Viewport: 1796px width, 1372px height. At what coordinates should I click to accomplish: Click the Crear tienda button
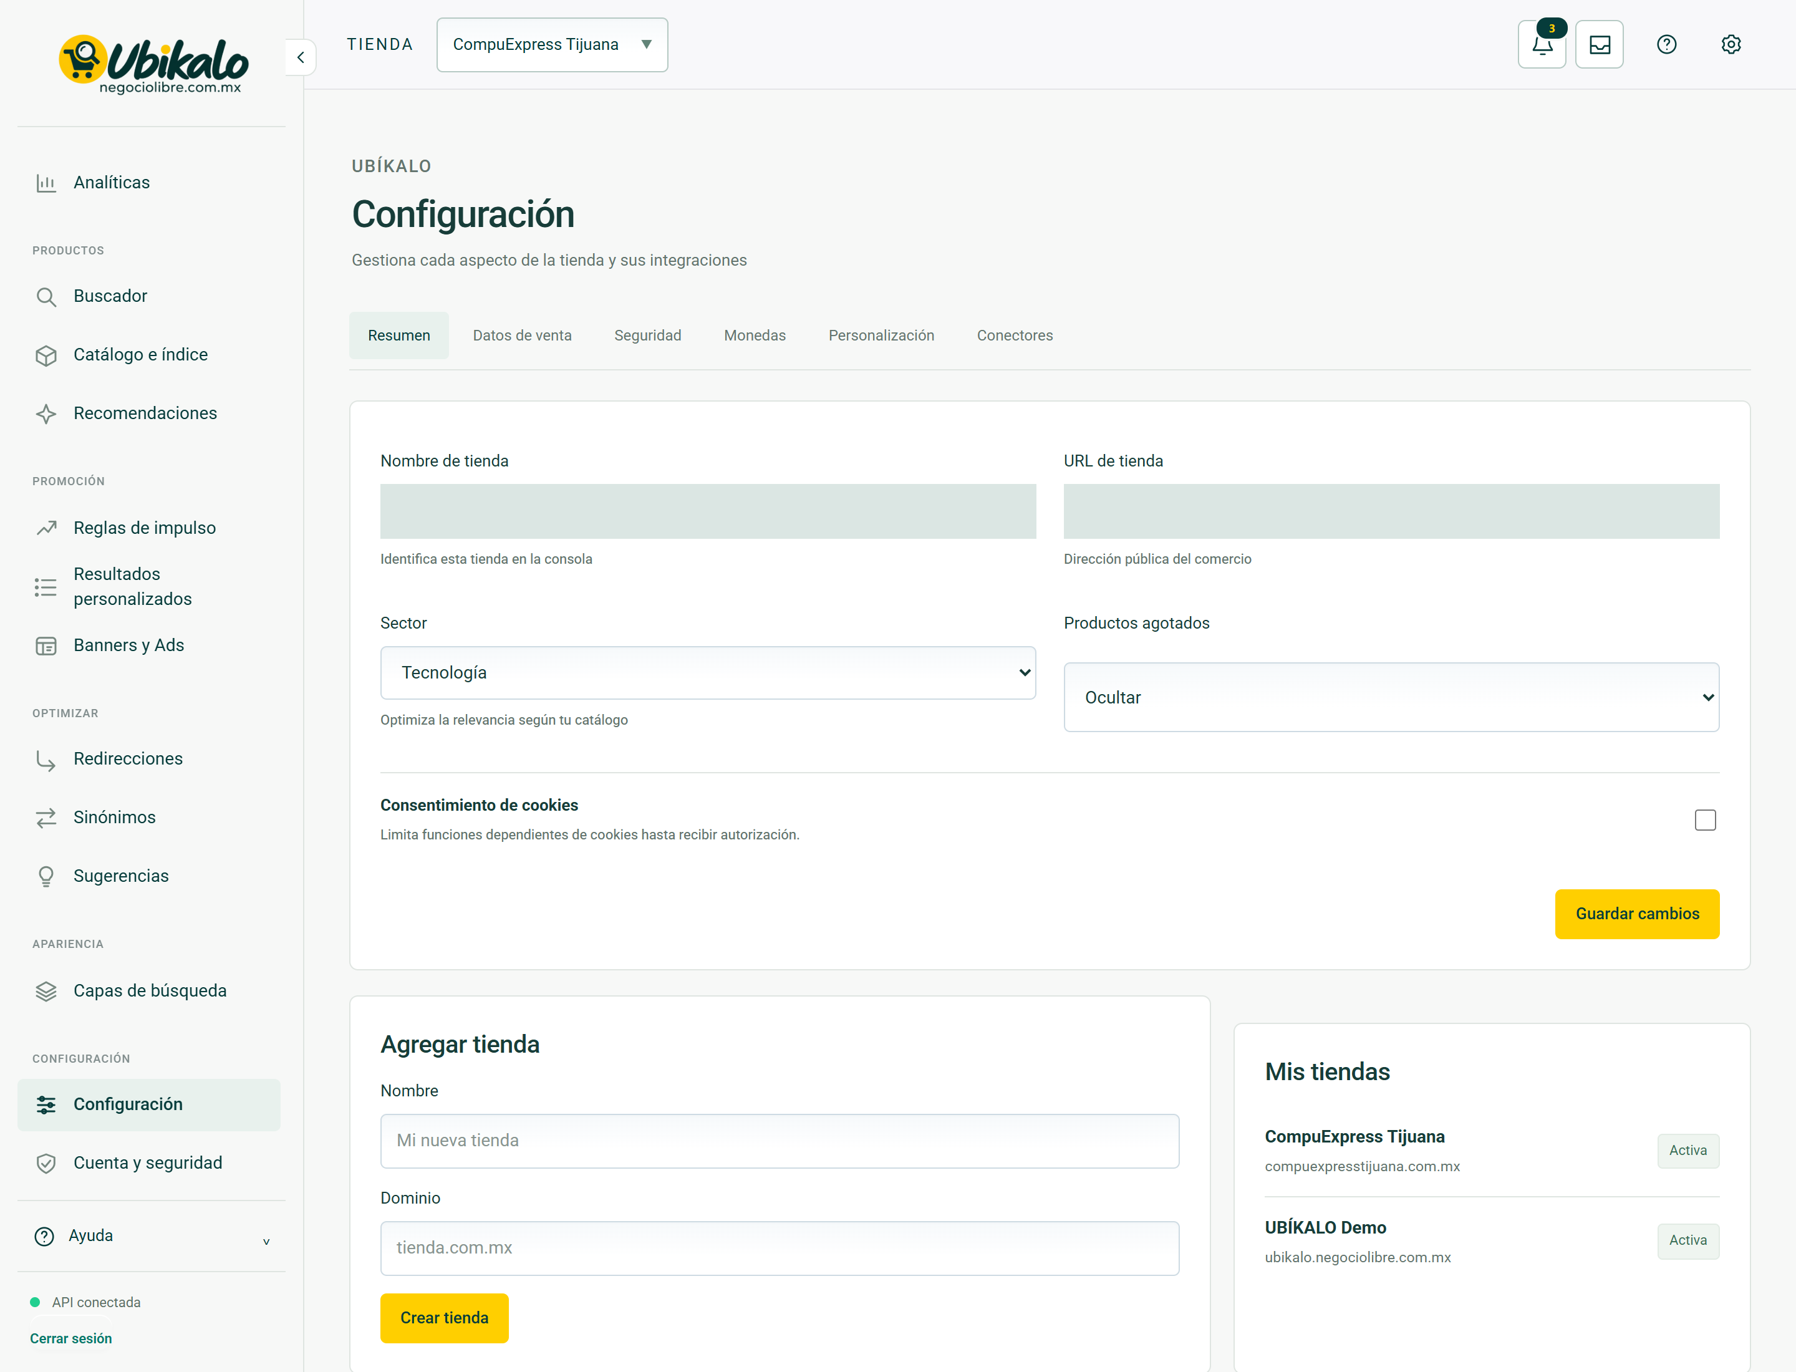click(x=444, y=1318)
